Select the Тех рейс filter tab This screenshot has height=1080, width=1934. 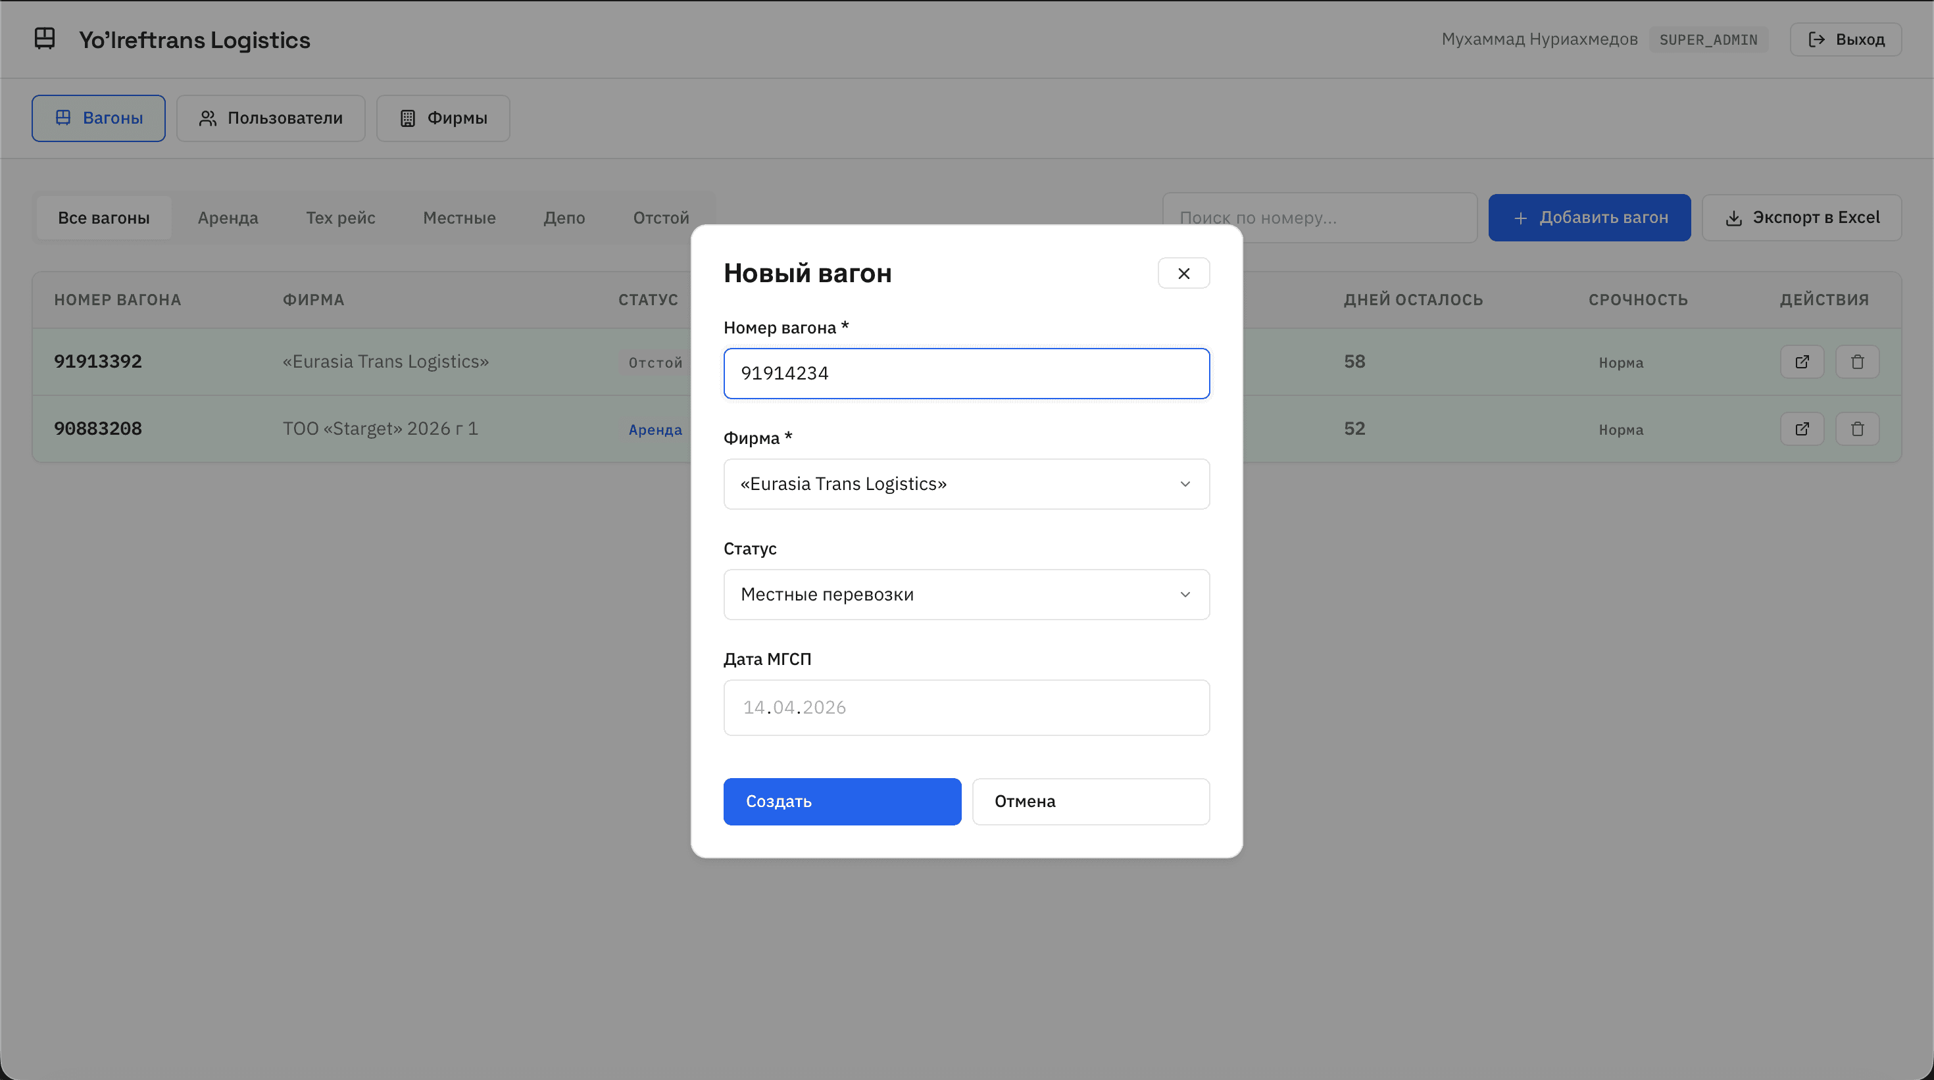340,218
